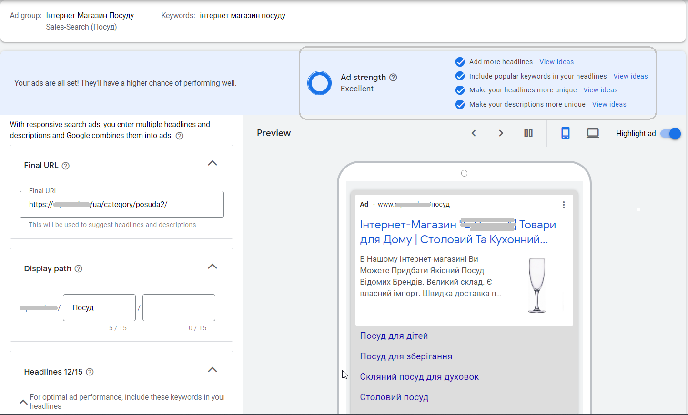
Task: Click help icon next to Final URL
Action: pos(66,166)
